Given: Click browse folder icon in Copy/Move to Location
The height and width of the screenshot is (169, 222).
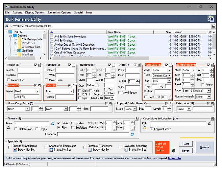Looking at the screenshot, I should [x=210, y=124].
